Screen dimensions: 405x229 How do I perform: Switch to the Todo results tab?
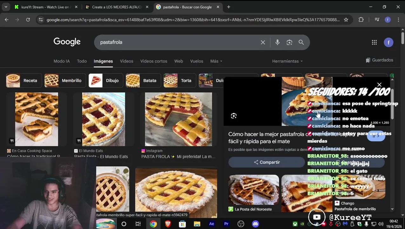tap(82, 61)
